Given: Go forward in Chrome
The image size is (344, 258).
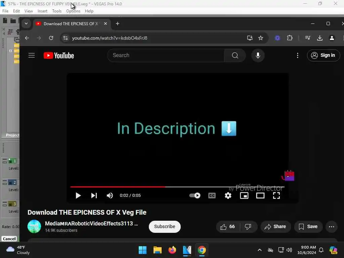Looking at the screenshot, I should [x=39, y=38].
